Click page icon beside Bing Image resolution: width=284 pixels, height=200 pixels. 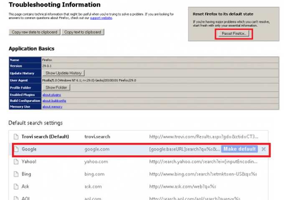[16, 174]
